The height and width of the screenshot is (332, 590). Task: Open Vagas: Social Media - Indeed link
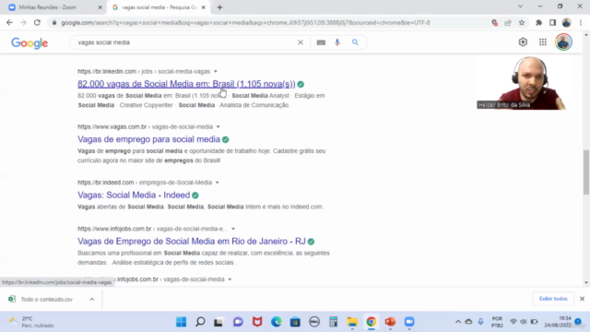click(134, 195)
